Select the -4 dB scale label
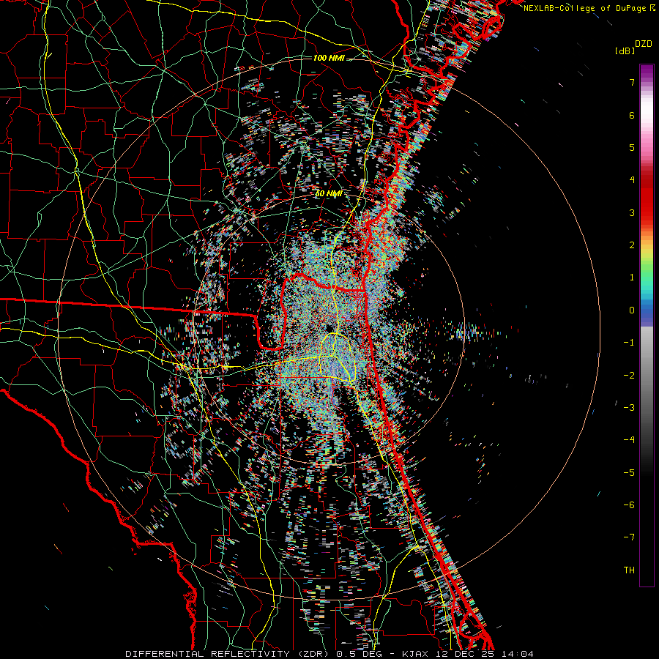The width and height of the screenshot is (659, 659). (629, 440)
